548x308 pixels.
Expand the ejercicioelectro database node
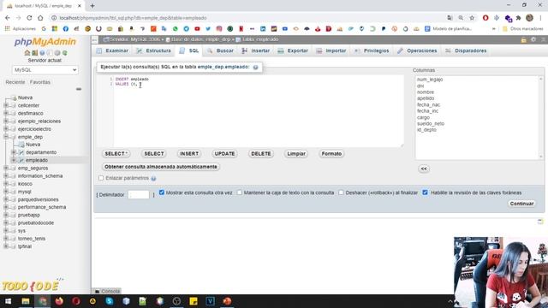(x=6, y=129)
